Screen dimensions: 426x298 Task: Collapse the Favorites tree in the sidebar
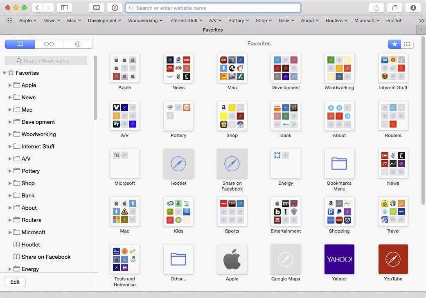click(5, 73)
